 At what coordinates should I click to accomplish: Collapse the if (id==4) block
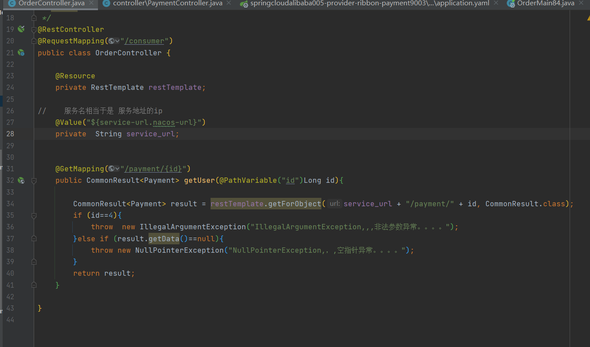(34, 215)
